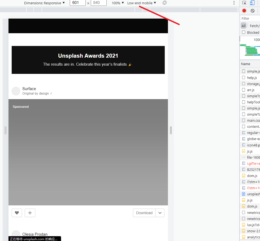Tick the checkbox beside main.css request

click(244, 120)
